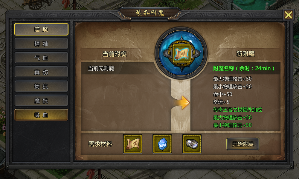Click green 附魔名称 remaining-time text
Screen dimensions: 299x179
coord(244,68)
